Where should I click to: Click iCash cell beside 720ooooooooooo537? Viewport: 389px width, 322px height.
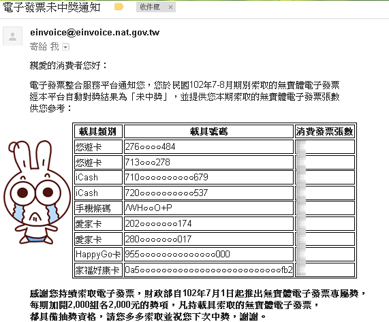click(x=98, y=193)
